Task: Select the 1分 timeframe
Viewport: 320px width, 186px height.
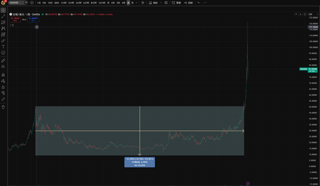Action: pyautogui.click(x=39, y=3)
